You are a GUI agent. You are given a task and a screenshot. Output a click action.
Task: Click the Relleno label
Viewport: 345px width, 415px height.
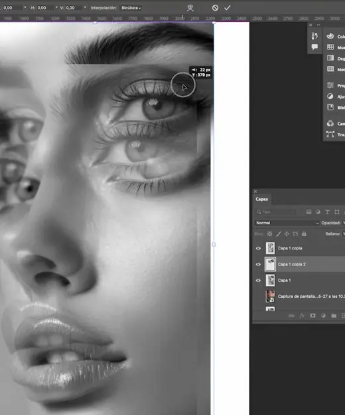point(333,234)
